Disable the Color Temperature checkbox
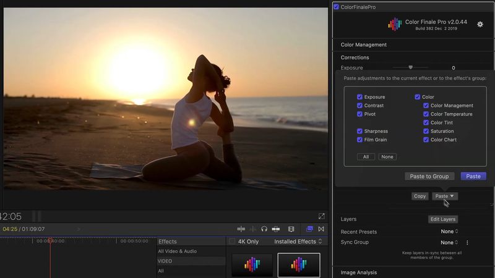 coord(426,114)
